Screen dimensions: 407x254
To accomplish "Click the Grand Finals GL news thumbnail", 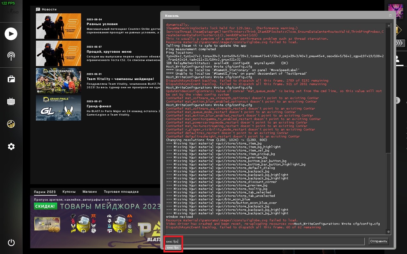I will [x=59, y=108].
